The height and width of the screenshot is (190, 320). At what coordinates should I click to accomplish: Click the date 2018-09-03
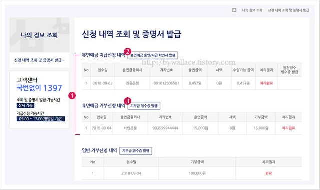coord(103,83)
